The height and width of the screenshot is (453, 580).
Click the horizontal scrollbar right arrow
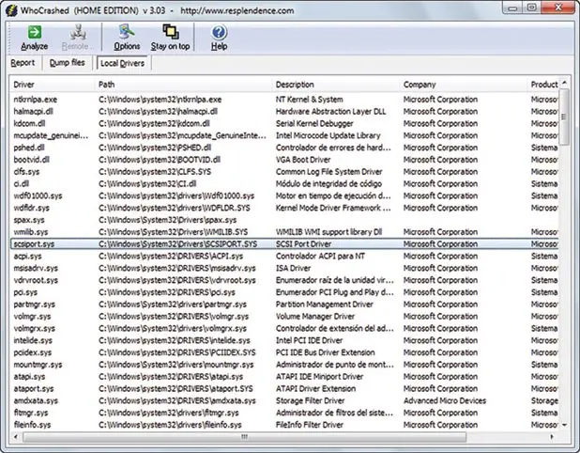coord(552,437)
